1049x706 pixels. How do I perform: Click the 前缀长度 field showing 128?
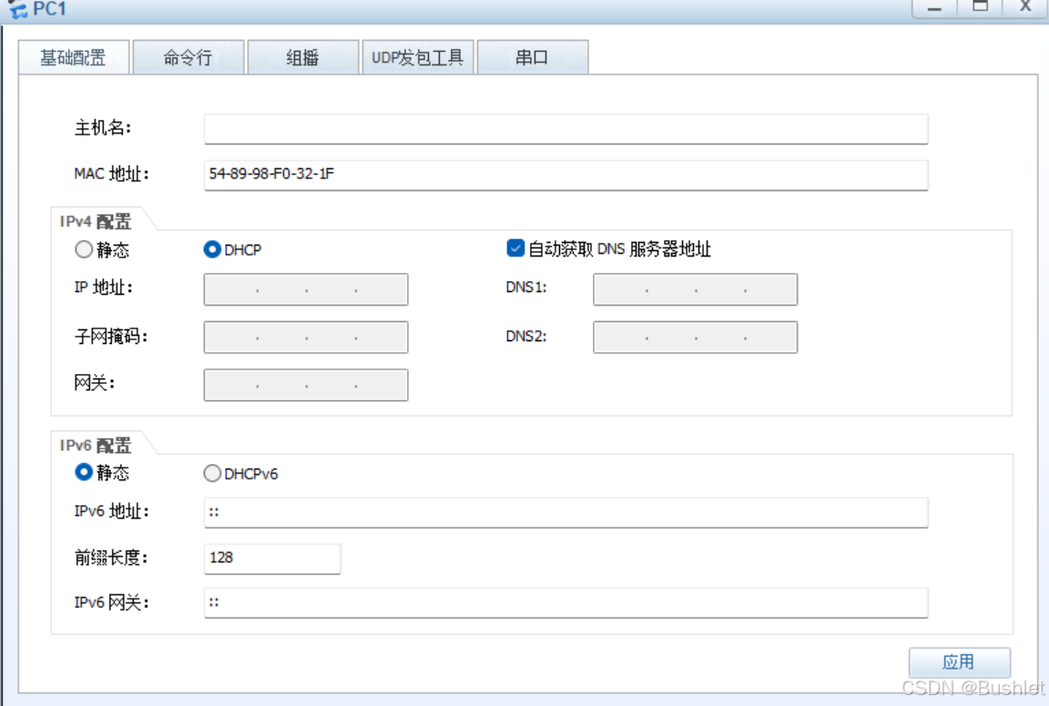pos(272,559)
